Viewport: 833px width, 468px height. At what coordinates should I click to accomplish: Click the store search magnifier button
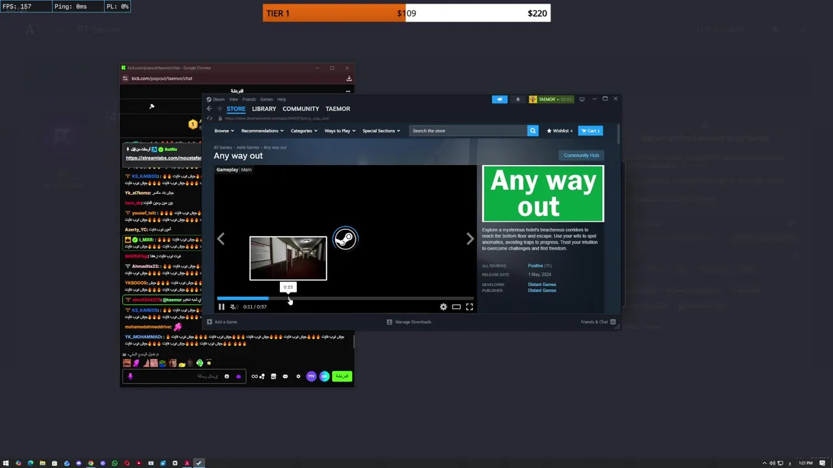click(532, 131)
